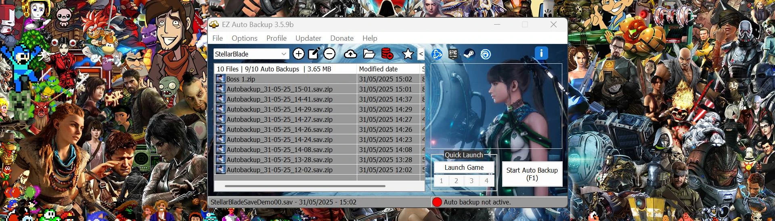Click the Modified date column header

coord(389,69)
